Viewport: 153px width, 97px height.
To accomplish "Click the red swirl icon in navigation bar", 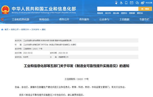I will [x=3, y=19].
